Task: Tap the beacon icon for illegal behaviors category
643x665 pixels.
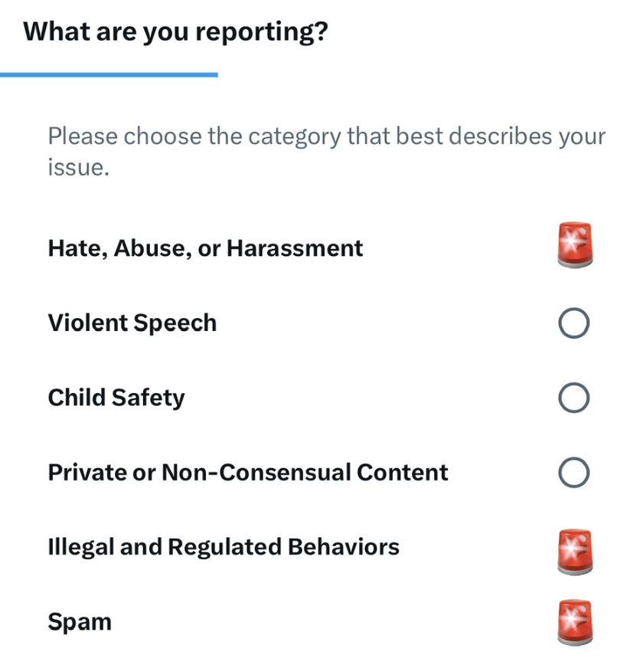Action: (575, 552)
